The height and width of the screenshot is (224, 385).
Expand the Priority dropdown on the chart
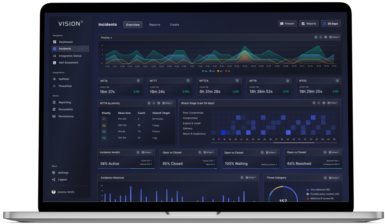[x=106, y=38]
